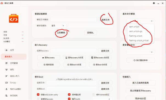
Task: Click the unlock code input next to 通用
Action: 90,26
